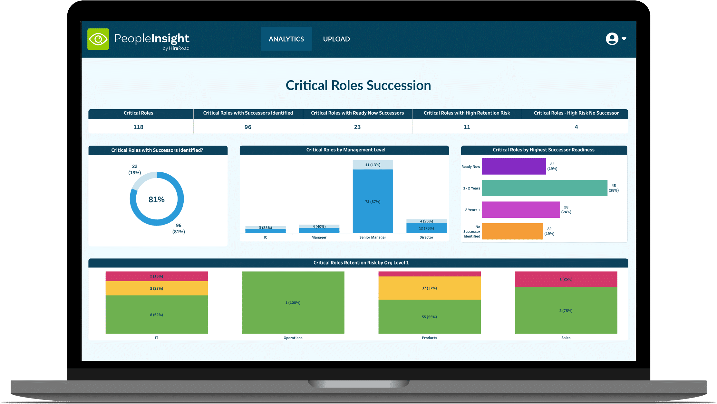Select the Manager 4 (40%) bar segment
Image resolution: width=717 pixels, height=404 pixels.
pyautogui.click(x=319, y=226)
